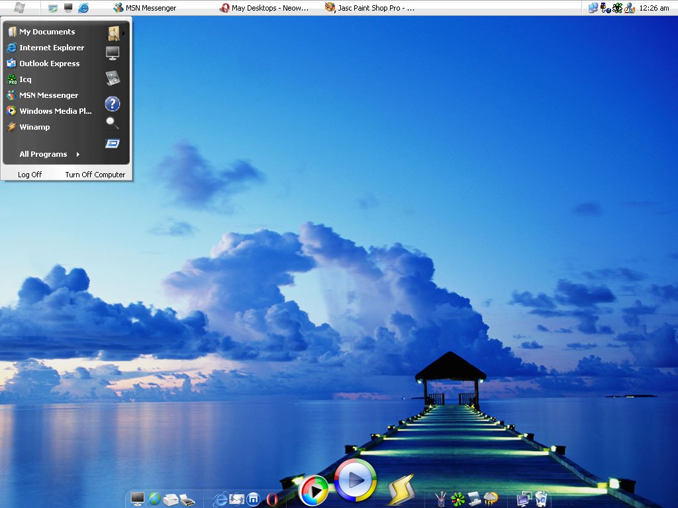Viewport: 678px width, 508px height.
Task: Click the 12:26 am system clock
Action: click(654, 8)
